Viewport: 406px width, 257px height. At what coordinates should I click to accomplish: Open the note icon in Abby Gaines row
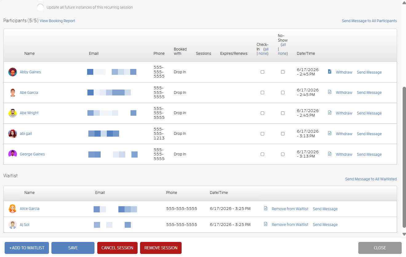click(x=330, y=71)
